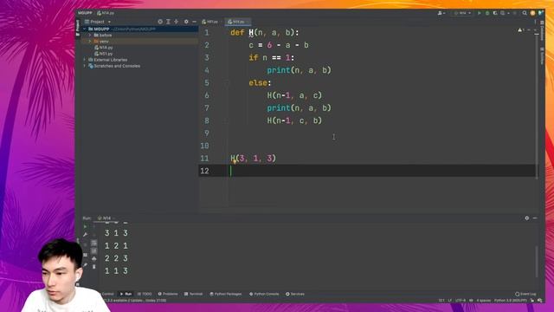Click the print icon in Run panel
This screenshot has height=312, width=554.
[x=94, y=259]
